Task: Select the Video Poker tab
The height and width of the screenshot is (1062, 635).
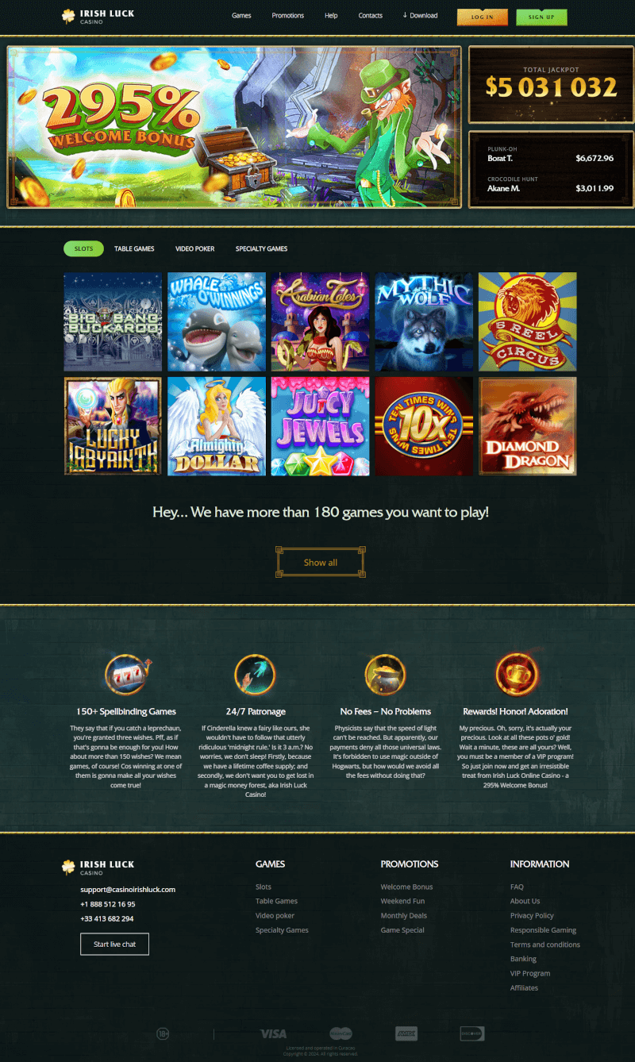Action: coord(194,249)
